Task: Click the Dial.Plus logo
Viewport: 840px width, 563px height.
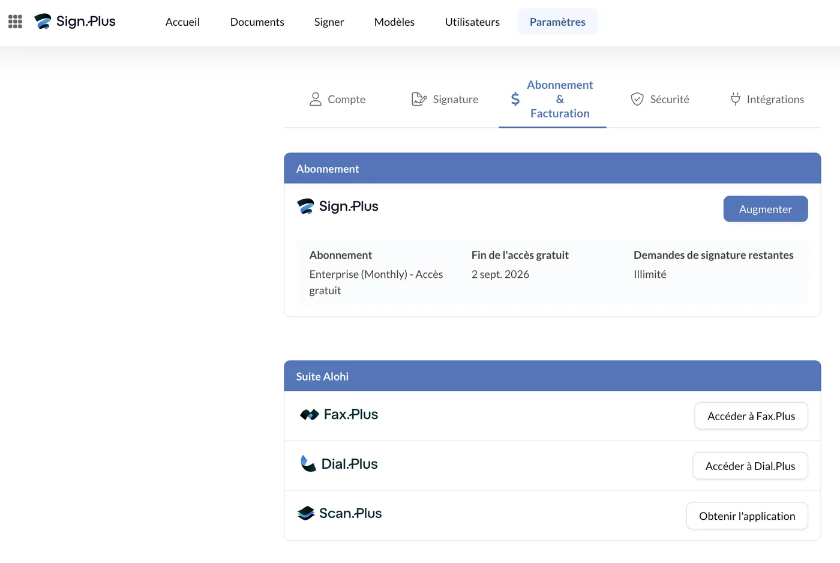Action: point(339,464)
